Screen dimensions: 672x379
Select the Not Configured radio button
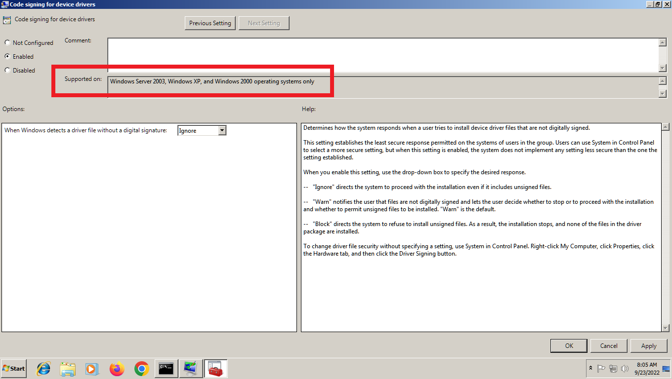click(x=7, y=43)
